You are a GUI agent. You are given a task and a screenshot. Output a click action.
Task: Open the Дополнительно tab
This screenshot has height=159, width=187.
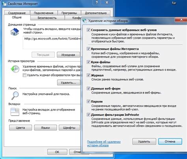tap(96, 13)
